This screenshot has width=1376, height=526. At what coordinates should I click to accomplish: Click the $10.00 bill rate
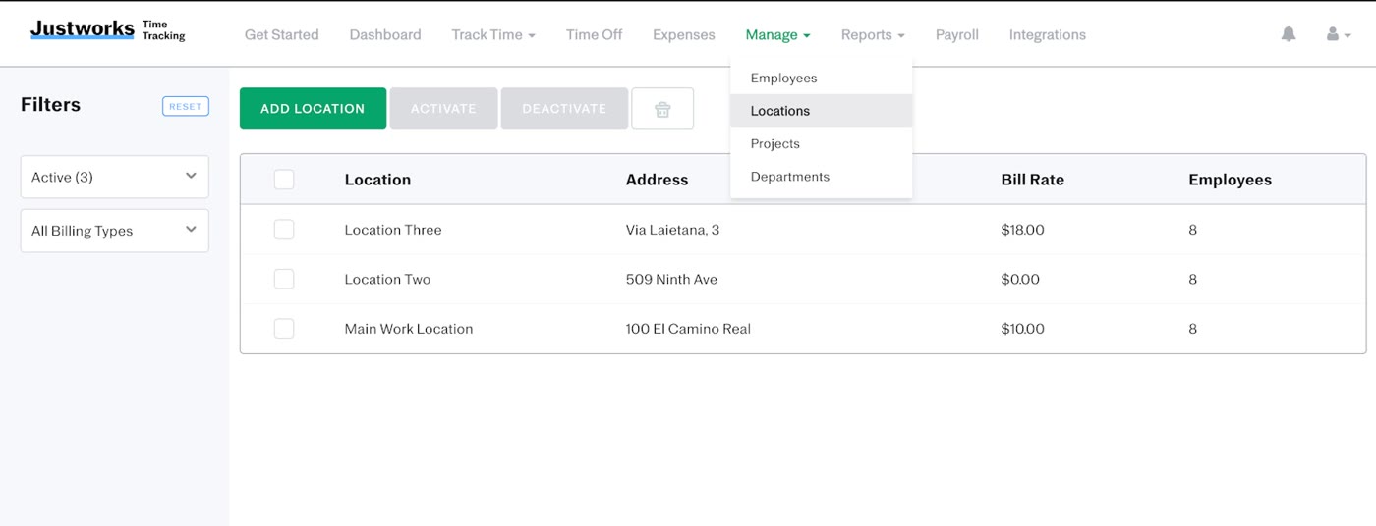coord(1022,329)
